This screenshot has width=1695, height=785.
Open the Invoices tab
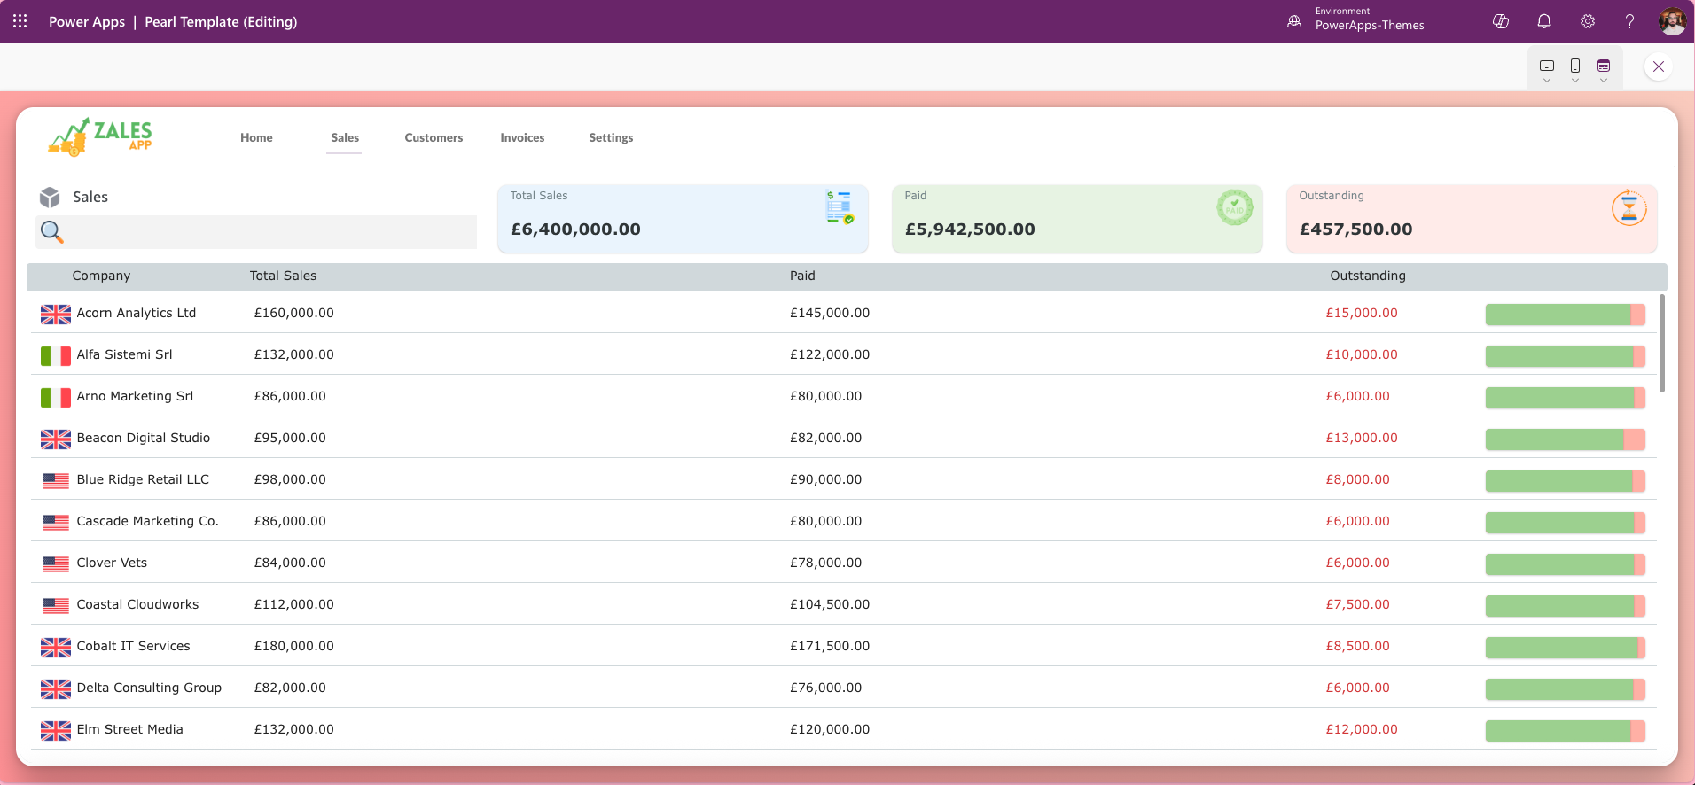point(522,137)
